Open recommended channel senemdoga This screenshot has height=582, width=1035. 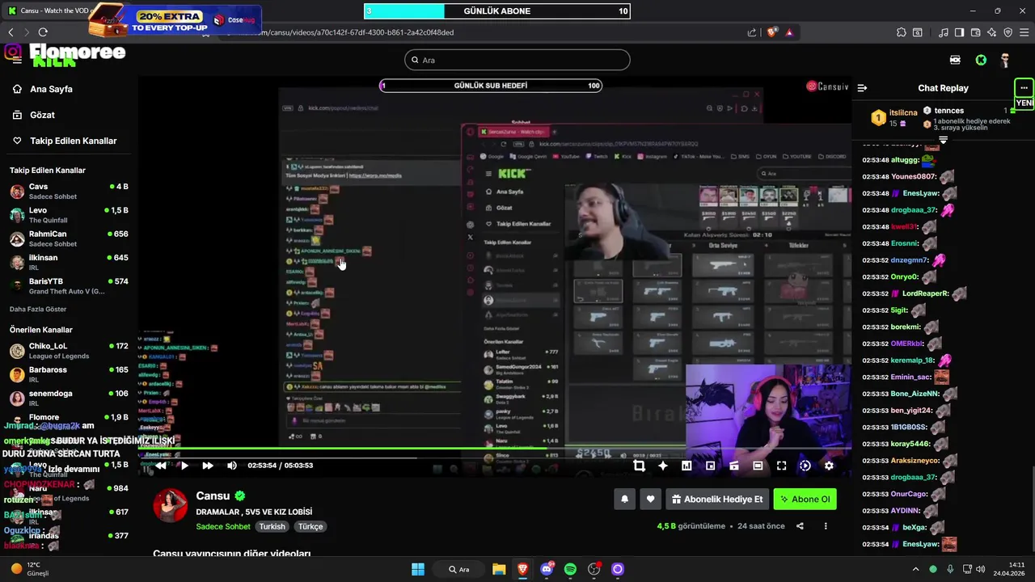coord(69,398)
